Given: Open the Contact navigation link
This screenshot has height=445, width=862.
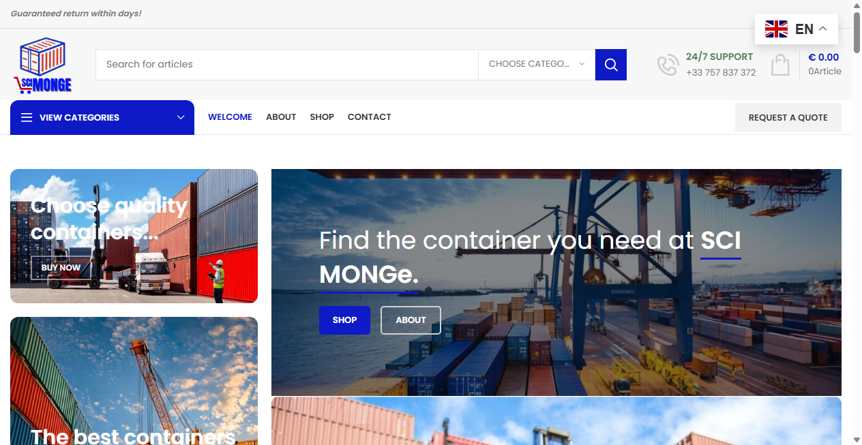Looking at the screenshot, I should [369, 117].
